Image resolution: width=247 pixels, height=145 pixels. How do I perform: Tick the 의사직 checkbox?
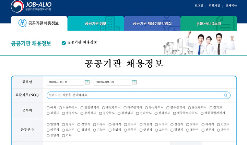pos(203,124)
